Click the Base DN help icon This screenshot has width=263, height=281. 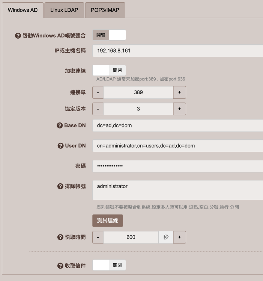(x=60, y=125)
